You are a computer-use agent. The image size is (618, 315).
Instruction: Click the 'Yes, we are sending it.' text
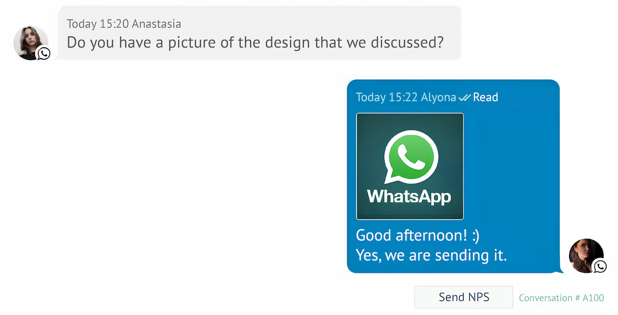(432, 255)
